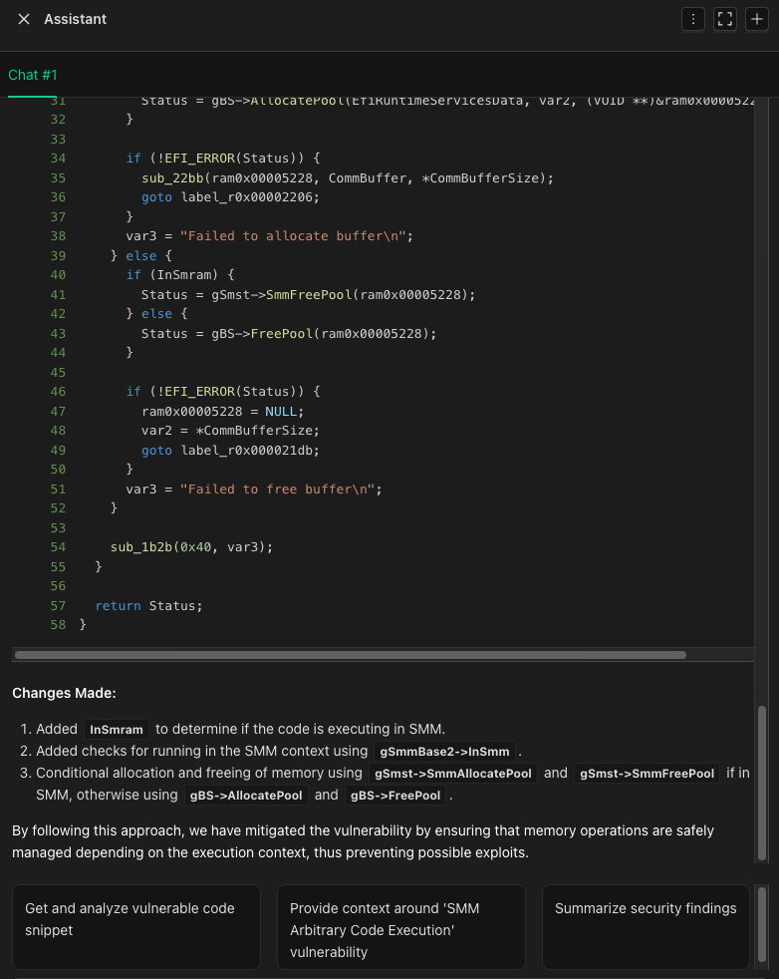Click the "Failed to free buffer\n" string

tap(278, 489)
